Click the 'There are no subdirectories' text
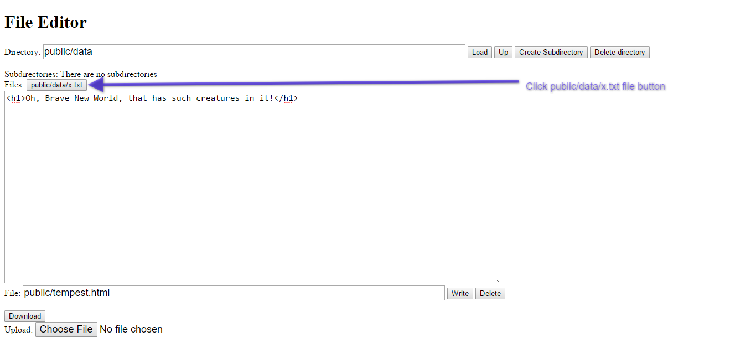Viewport: 756px width, 353px height. pyautogui.click(x=108, y=74)
